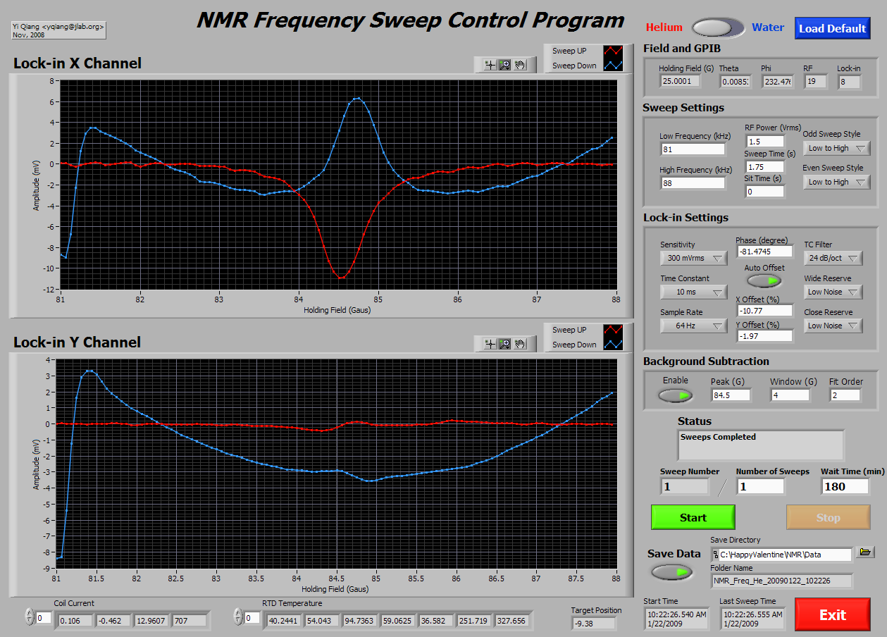887x637 pixels.
Task: Click Window (G) input field
Action: point(790,395)
